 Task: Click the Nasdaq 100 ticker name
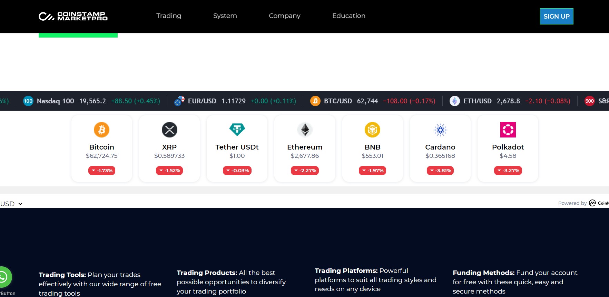click(x=56, y=101)
